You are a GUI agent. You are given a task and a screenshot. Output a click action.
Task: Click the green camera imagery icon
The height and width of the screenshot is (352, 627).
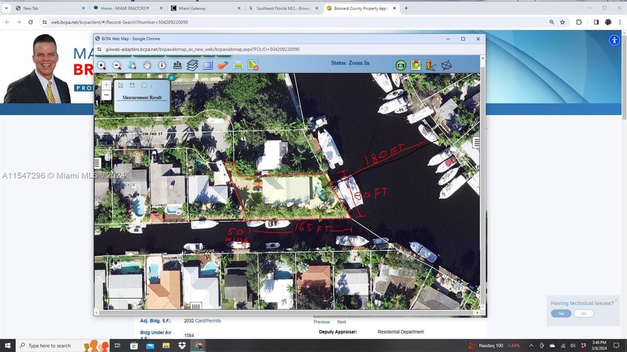pos(401,65)
